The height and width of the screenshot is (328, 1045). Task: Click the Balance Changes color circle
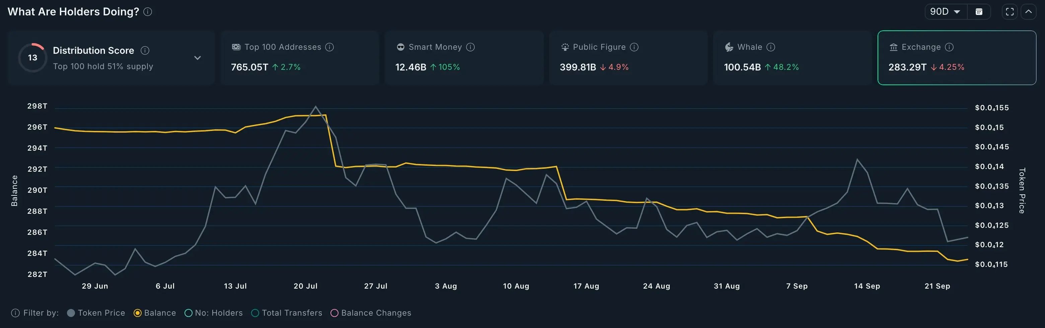click(334, 313)
